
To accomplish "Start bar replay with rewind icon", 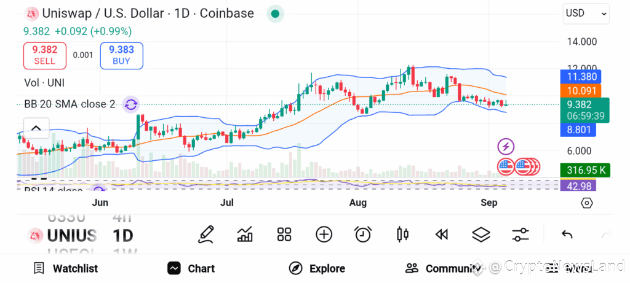I will point(442,235).
